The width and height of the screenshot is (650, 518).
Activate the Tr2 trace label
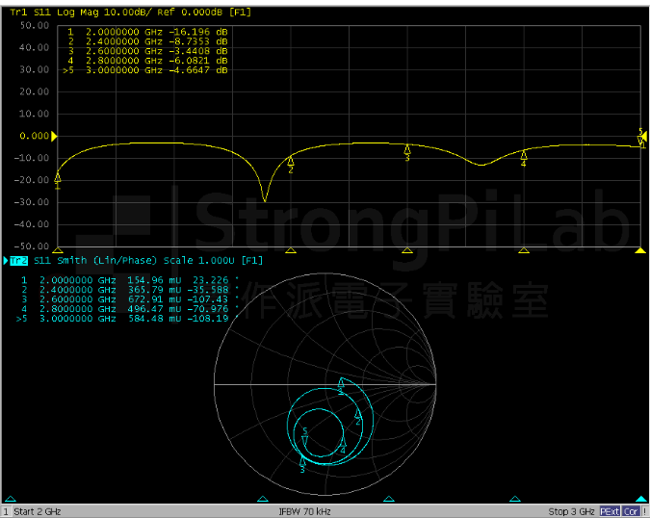[18, 261]
